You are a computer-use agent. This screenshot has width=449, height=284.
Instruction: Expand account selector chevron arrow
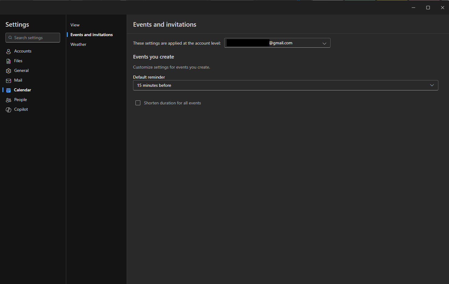click(324, 43)
